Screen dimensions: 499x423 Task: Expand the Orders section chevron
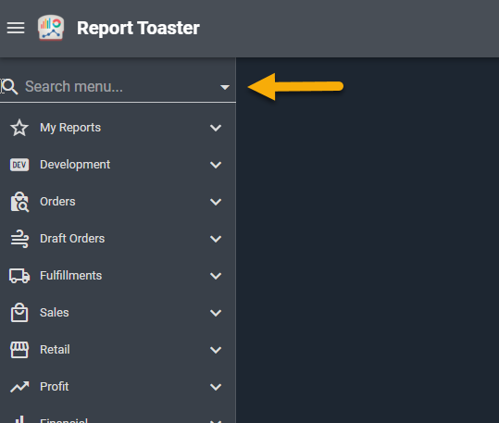pyautogui.click(x=216, y=202)
